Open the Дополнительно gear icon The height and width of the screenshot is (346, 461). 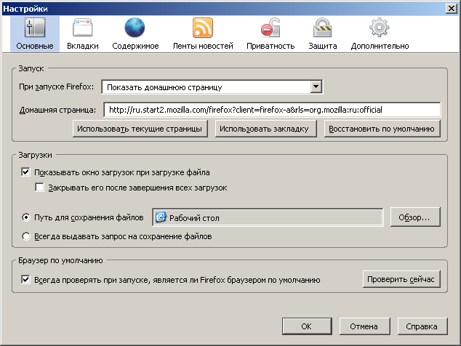[380, 28]
